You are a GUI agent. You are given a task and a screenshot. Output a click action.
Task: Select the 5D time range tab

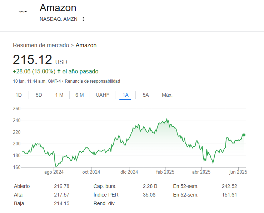coord(39,95)
